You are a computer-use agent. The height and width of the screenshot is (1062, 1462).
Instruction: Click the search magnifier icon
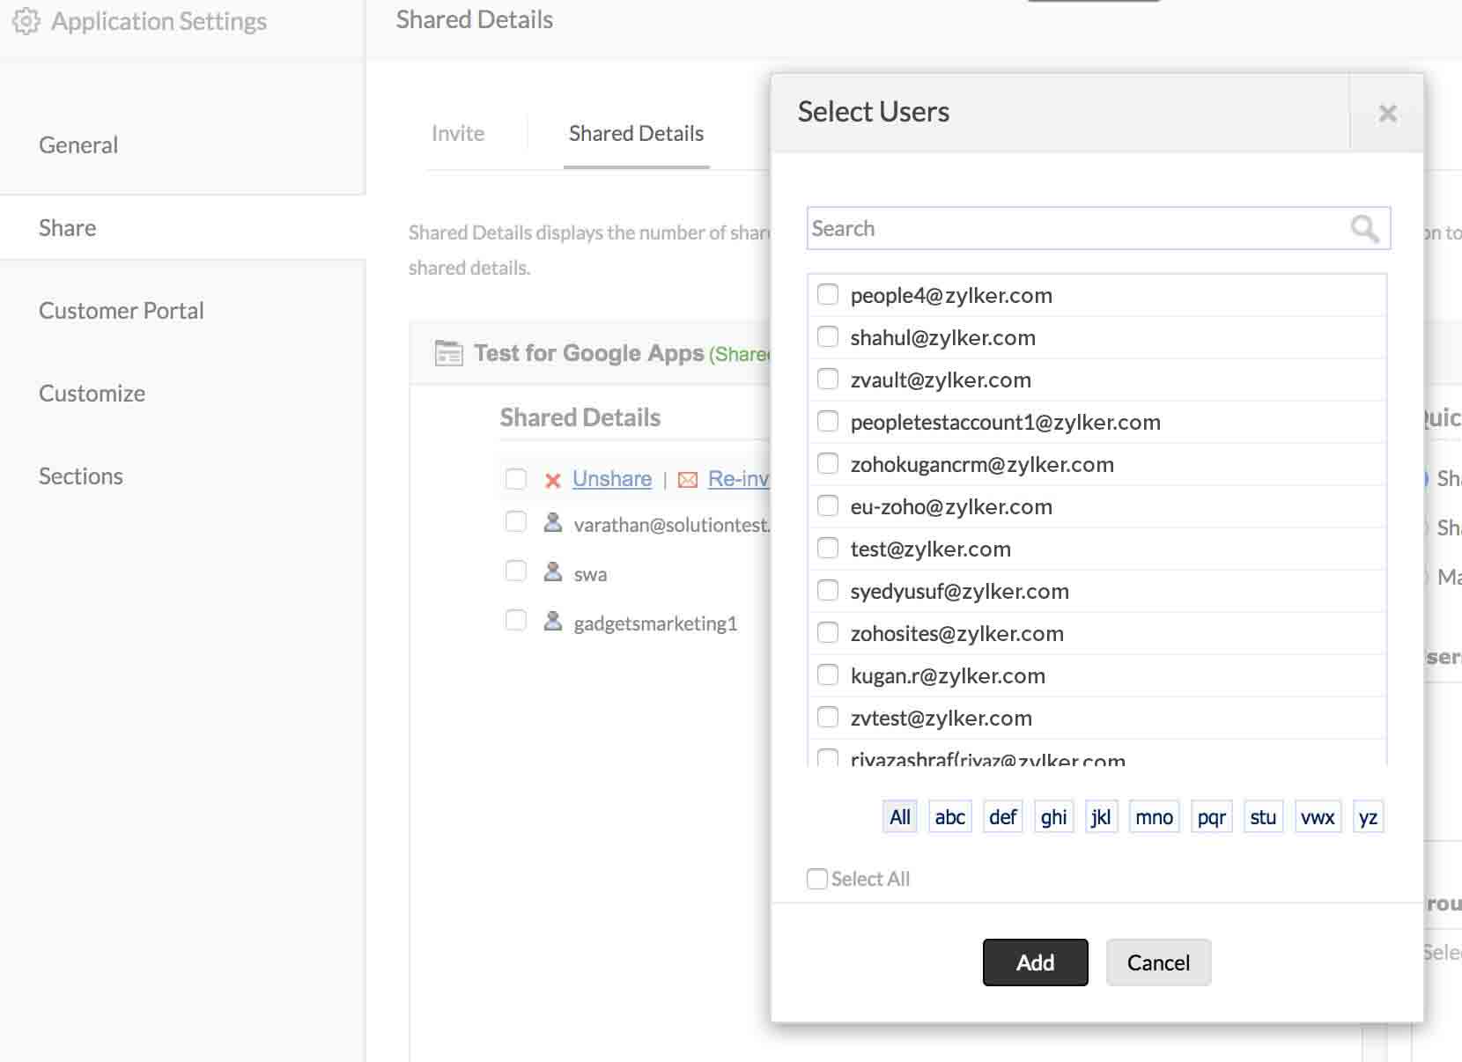[x=1364, y=229]
